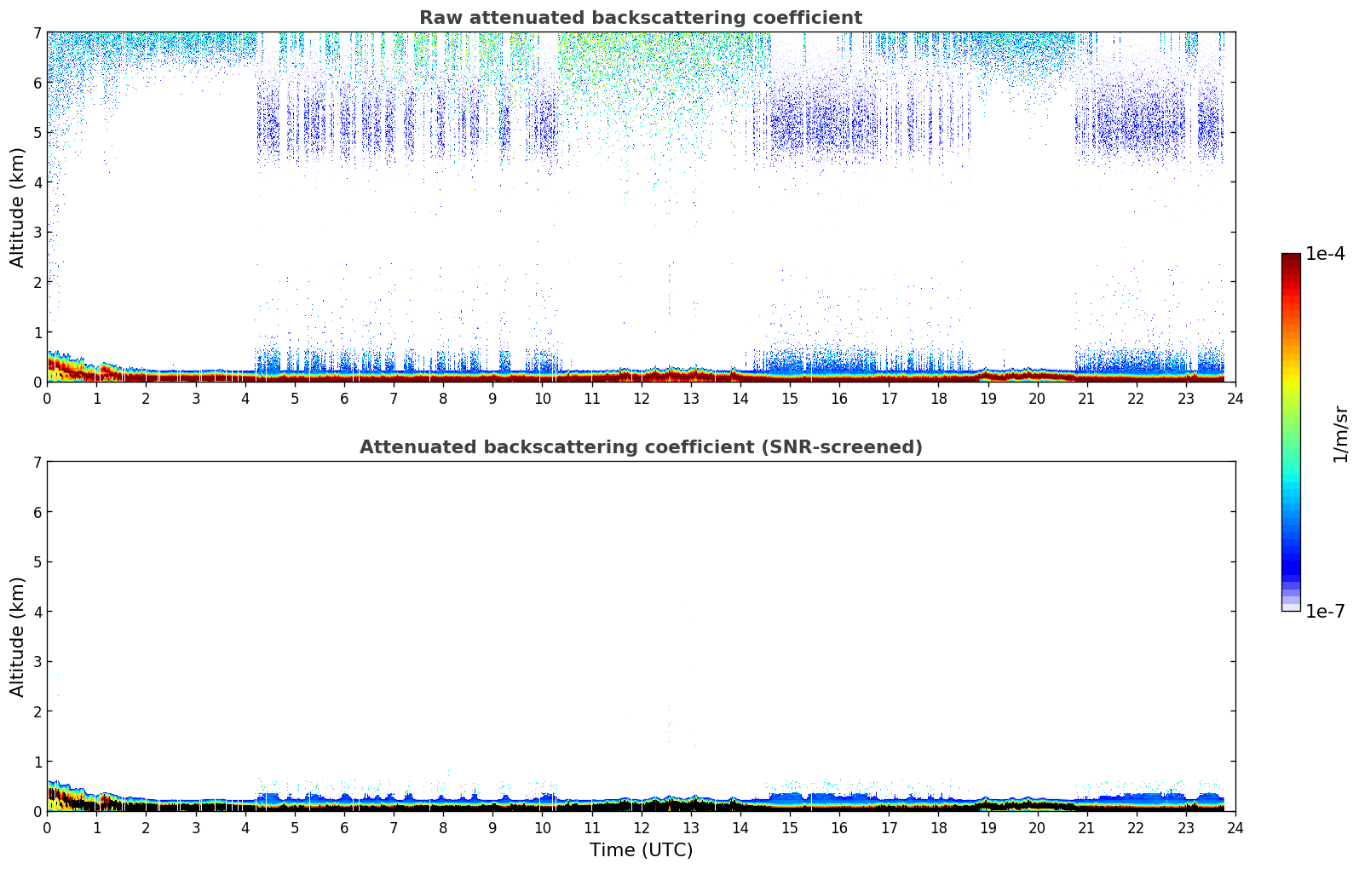Click the '1/m/sr' colorbar unit label
The width and height of the screenshot is (1359, 869).
coord(1340,433)
